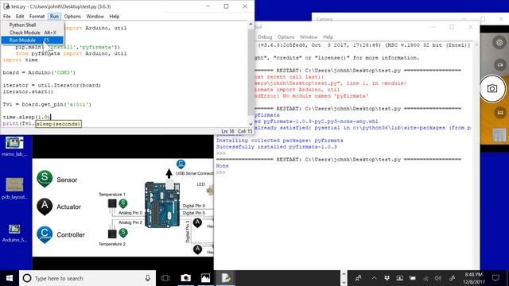Click Camera app settings gear icon
Image resolution: width=509 pixels, height=286 pixels.
499,42
